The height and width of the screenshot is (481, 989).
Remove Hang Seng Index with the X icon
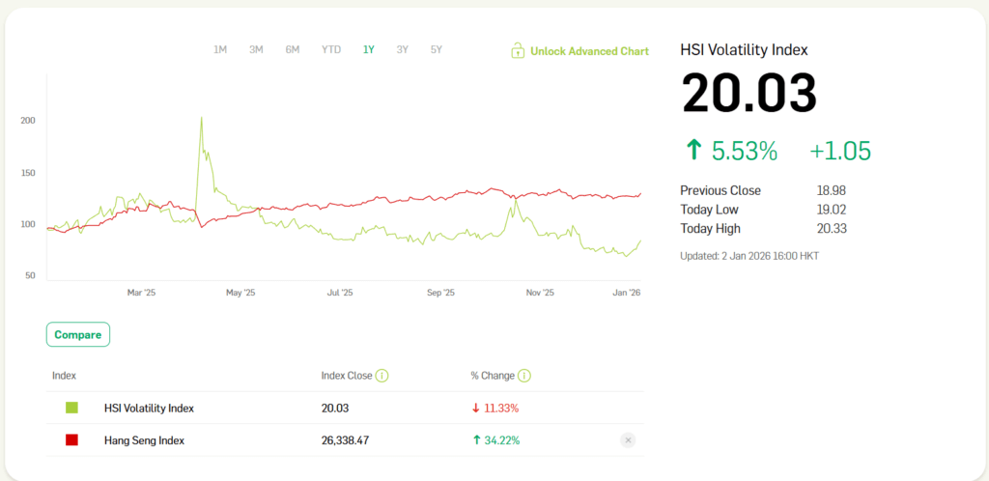[x=627, y=440]
